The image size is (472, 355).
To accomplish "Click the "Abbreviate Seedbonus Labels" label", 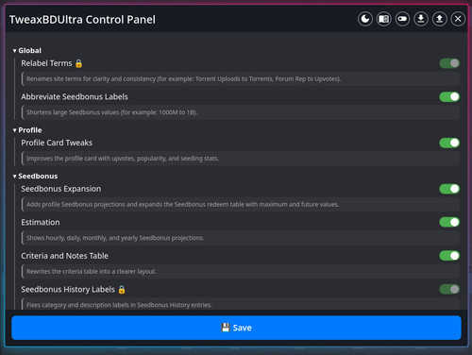I will 75,96.
